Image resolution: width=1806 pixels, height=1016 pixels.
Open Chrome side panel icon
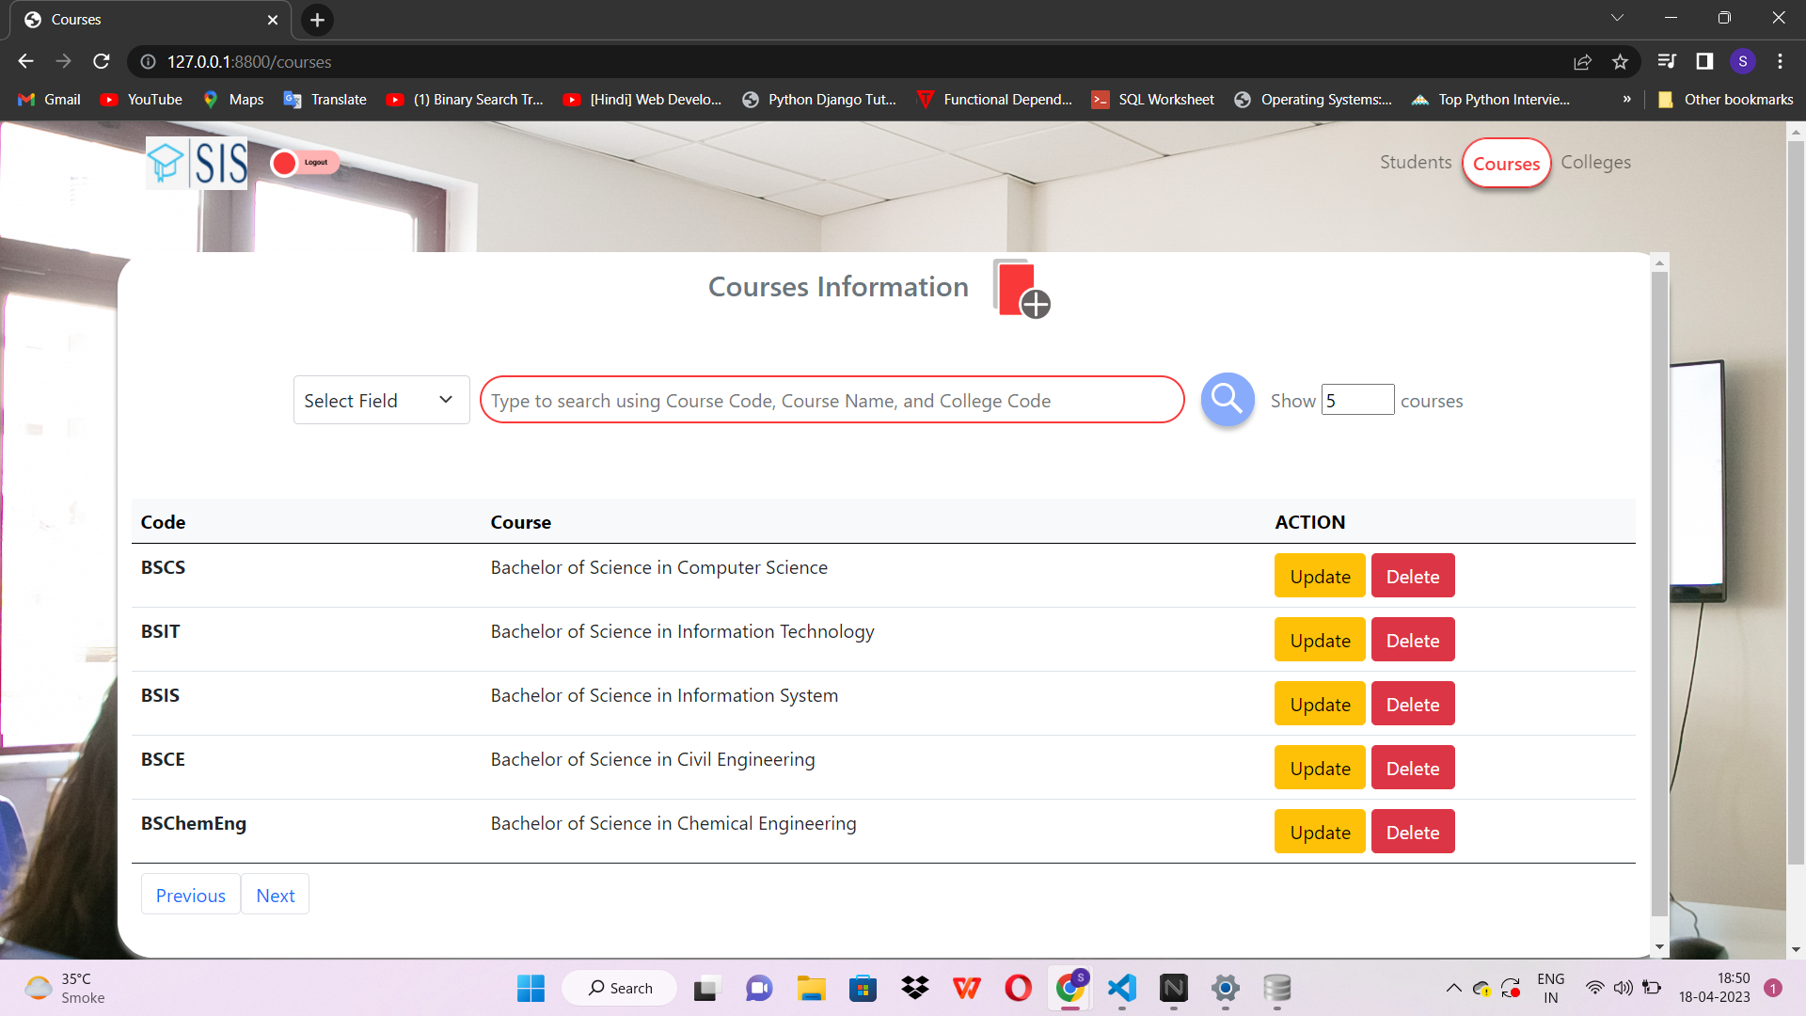pyautogui.click(x=1704, y=61)
